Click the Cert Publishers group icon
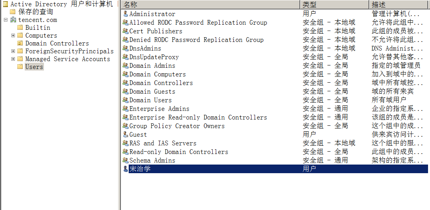 126,31
